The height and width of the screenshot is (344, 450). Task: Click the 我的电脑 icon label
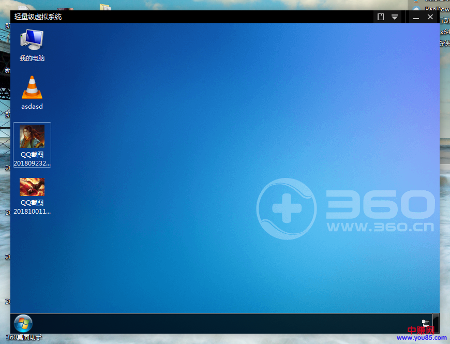click(x=32, y=58)
